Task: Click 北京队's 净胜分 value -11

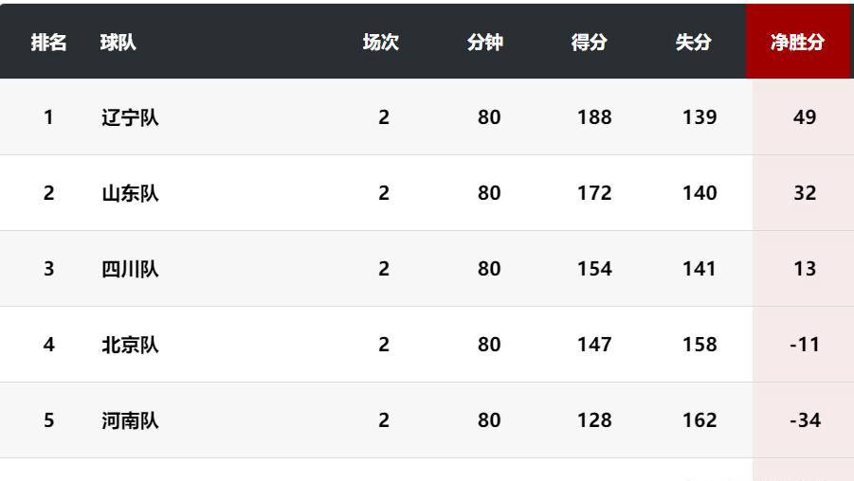Action: (x=805, y=345)
